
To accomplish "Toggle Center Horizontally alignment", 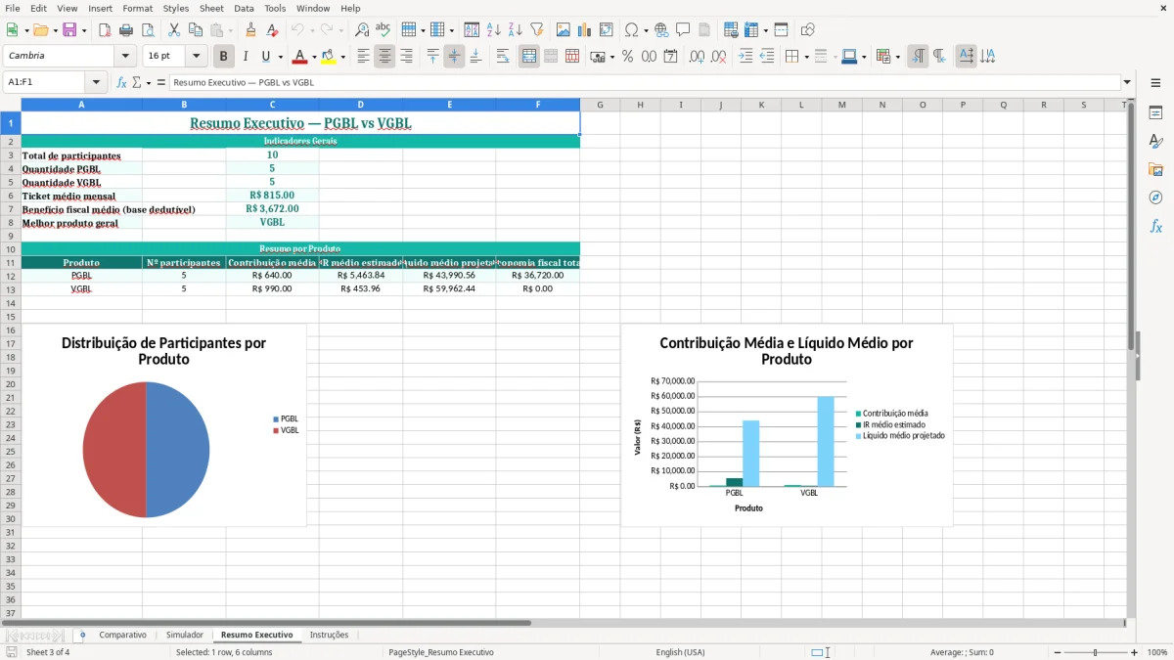I will (x=384, y=57).
